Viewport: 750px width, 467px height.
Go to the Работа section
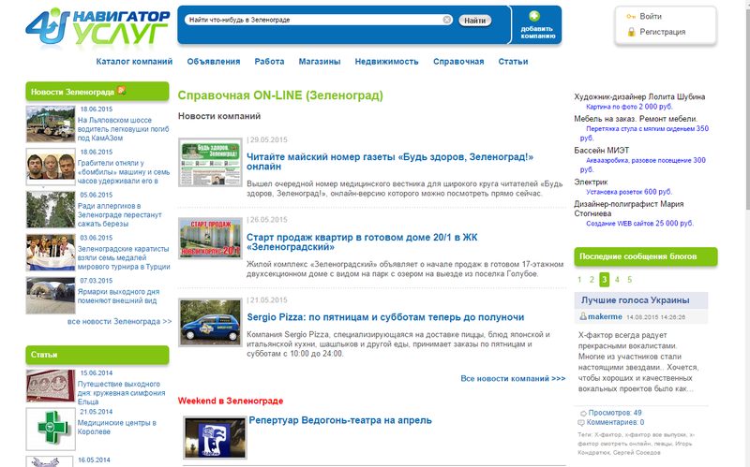pyautogui.click(x=269, y=62)
